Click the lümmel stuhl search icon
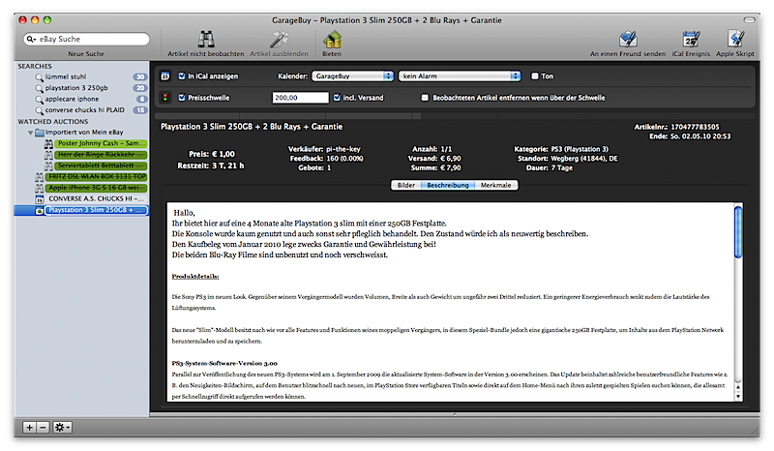Image resolution: width=774 pixels, height=451 pixels. pos(39,77)
